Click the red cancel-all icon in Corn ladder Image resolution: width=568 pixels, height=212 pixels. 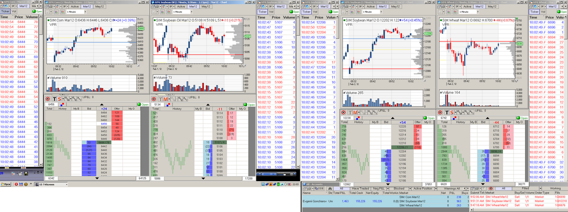[48, 99]
